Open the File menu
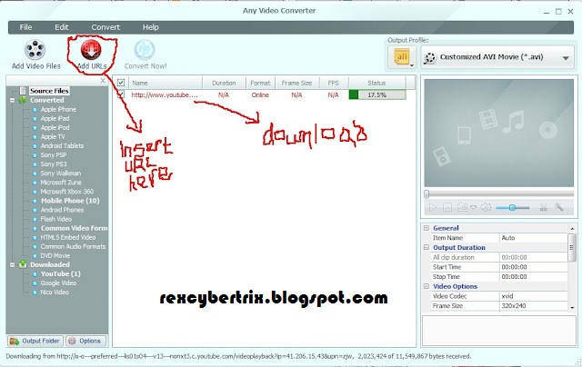The image size is (582, 367). click(x=25, y=27)
